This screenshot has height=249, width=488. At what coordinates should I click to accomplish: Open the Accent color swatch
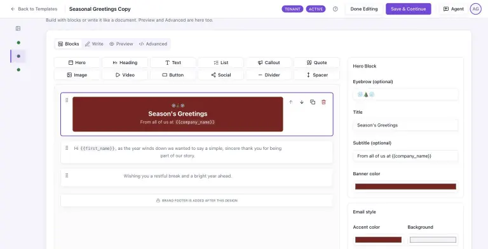[378, 239]
